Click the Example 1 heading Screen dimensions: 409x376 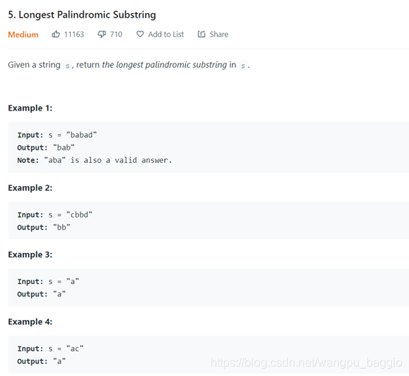coord(30,108)
